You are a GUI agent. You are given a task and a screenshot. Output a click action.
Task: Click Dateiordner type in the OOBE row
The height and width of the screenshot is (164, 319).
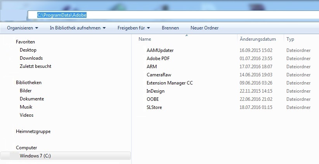298,99
